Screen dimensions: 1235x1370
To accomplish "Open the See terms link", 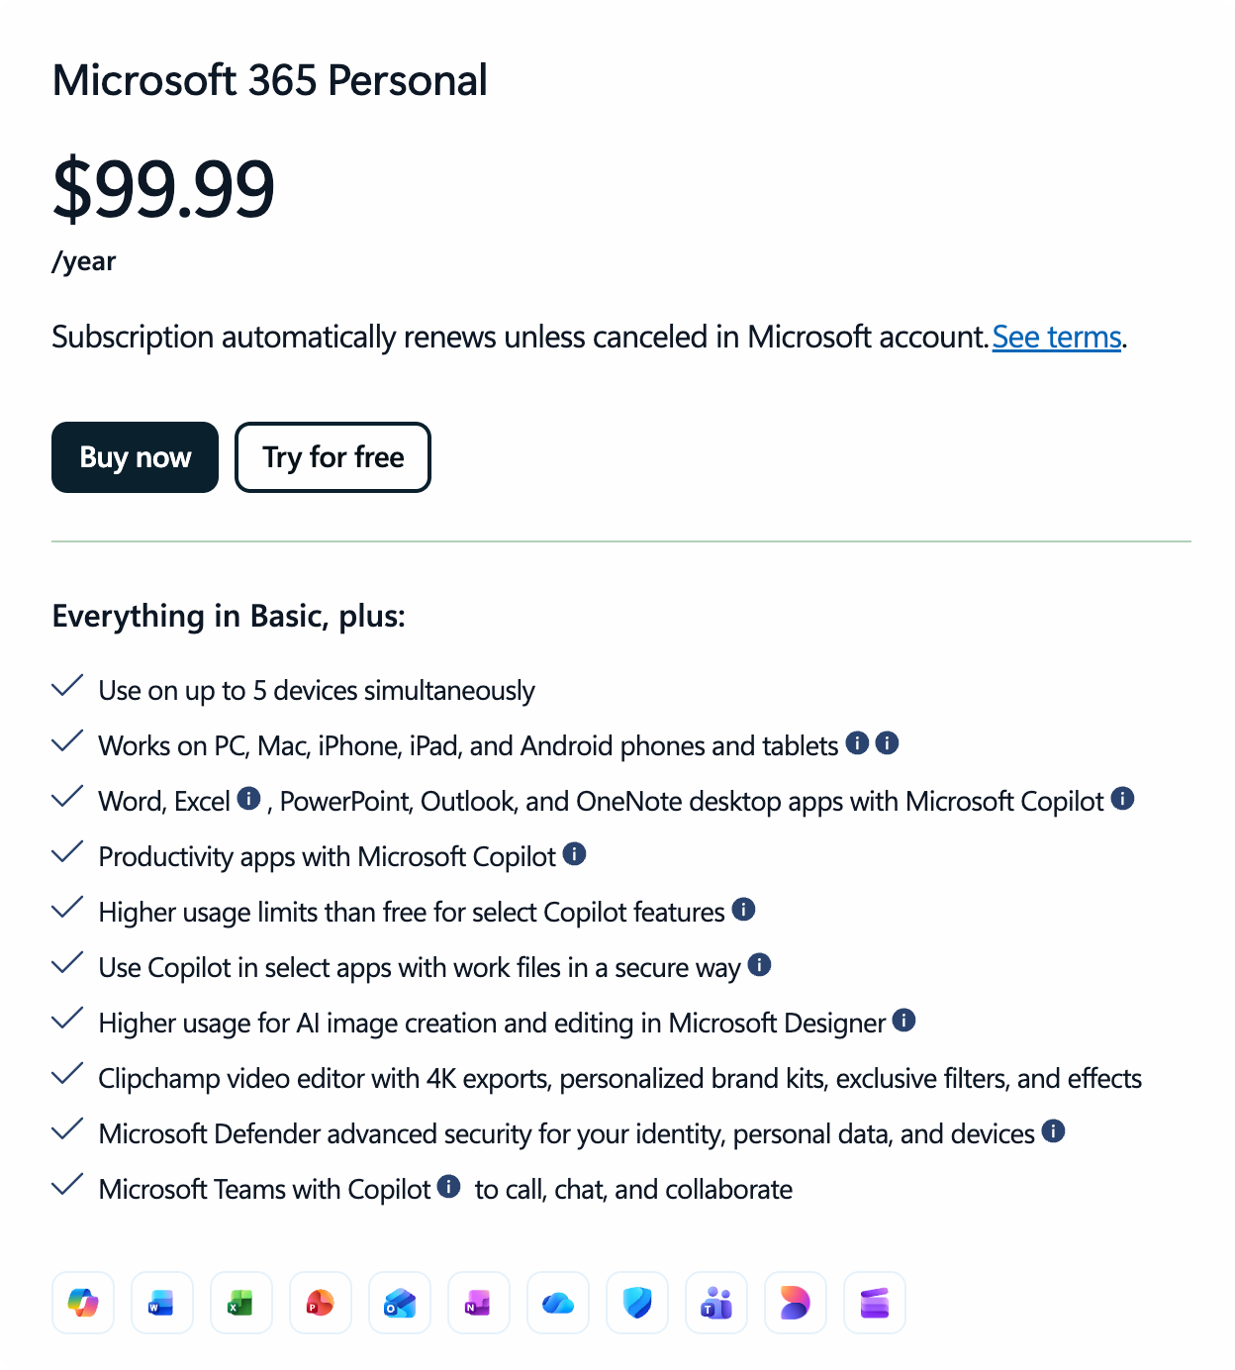I will (1057, 338).
